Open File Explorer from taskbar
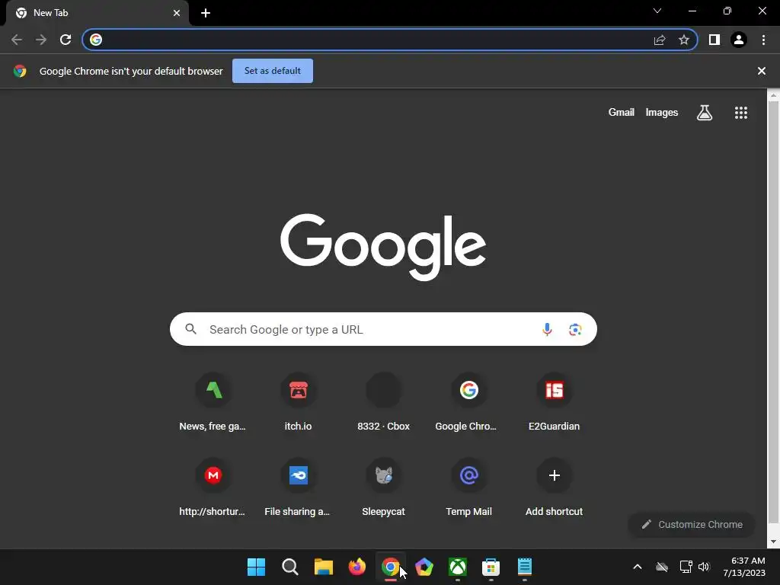780x585 pixels. [x=323, y=567]
